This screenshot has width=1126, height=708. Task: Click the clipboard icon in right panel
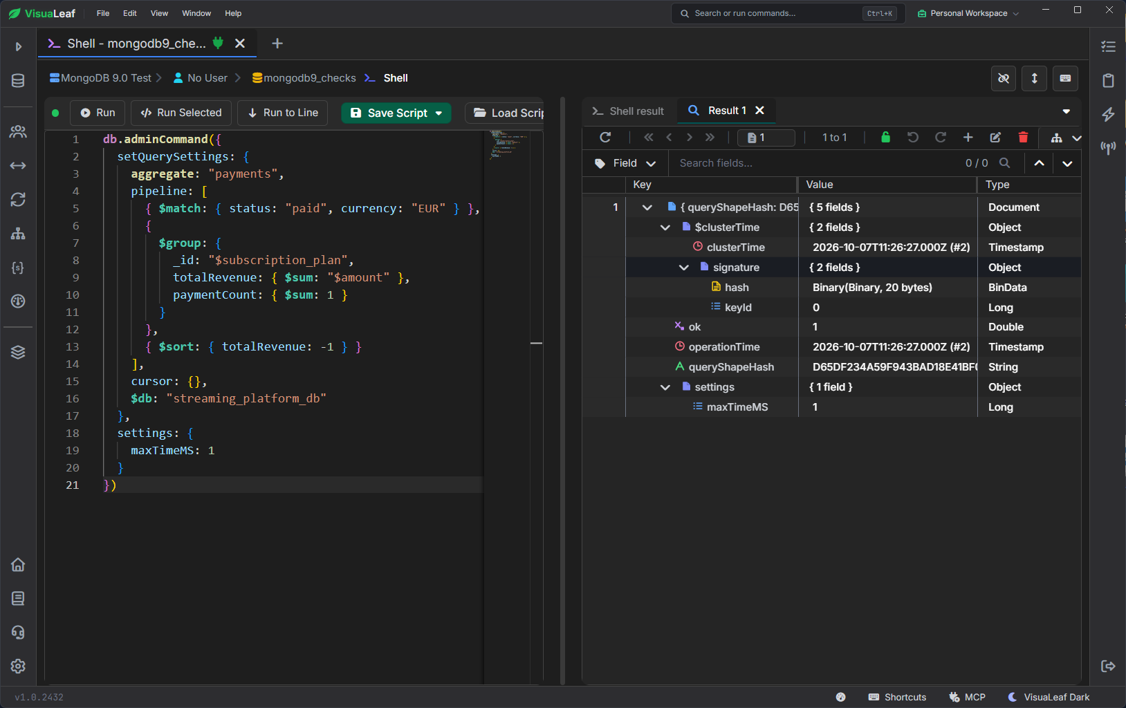click(x=1108, y=80)
